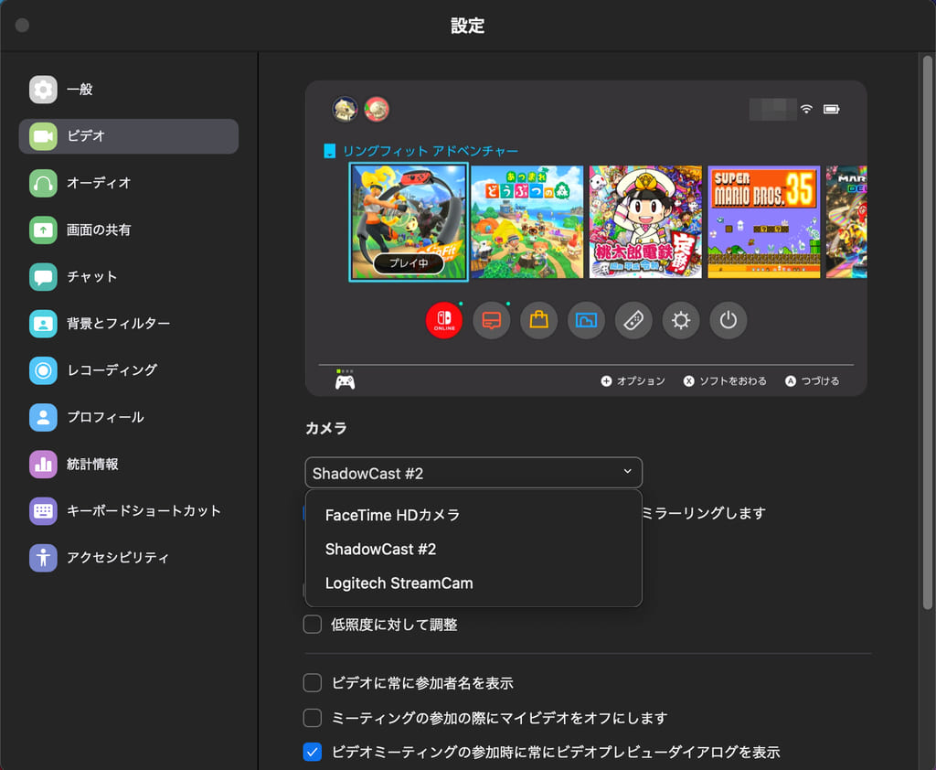Click the Nintendo Switch Online red icon
Screen dimensions: 936x770
tap(444, 320)
